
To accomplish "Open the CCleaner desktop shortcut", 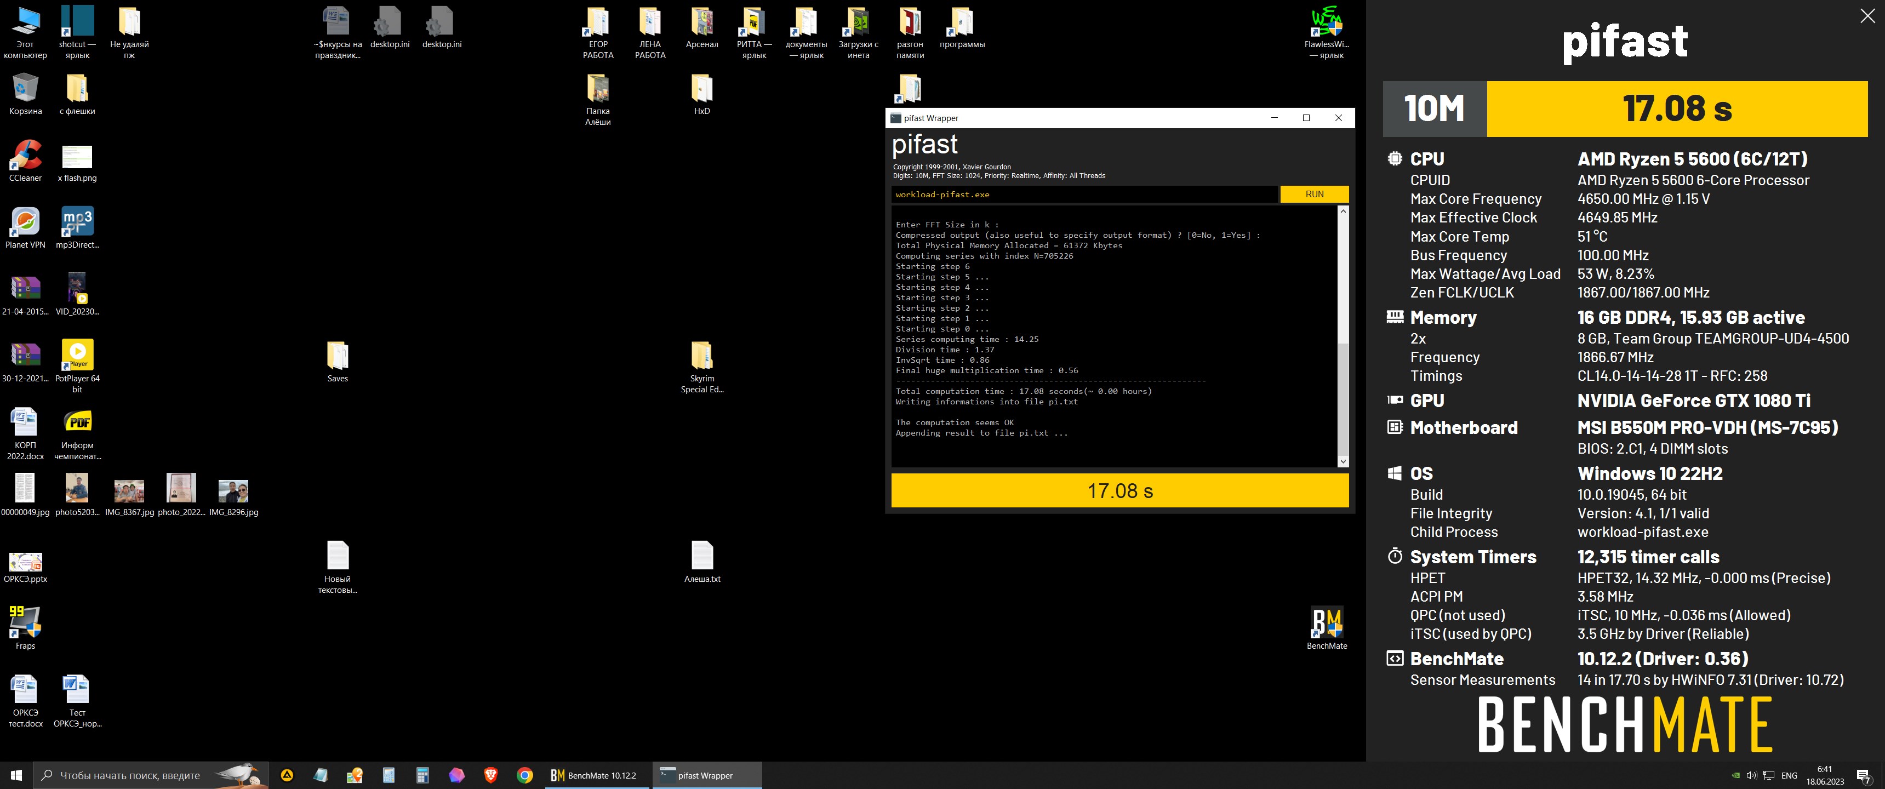I will tap(26, 161).
